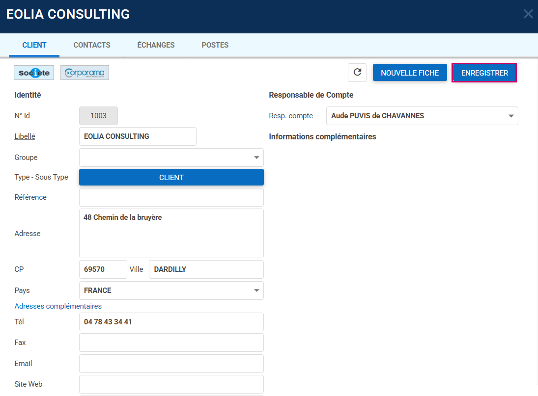Screen dimensions: 538x396
Task: Click the Corporama logo icon
Action: (x=85, y=73)
